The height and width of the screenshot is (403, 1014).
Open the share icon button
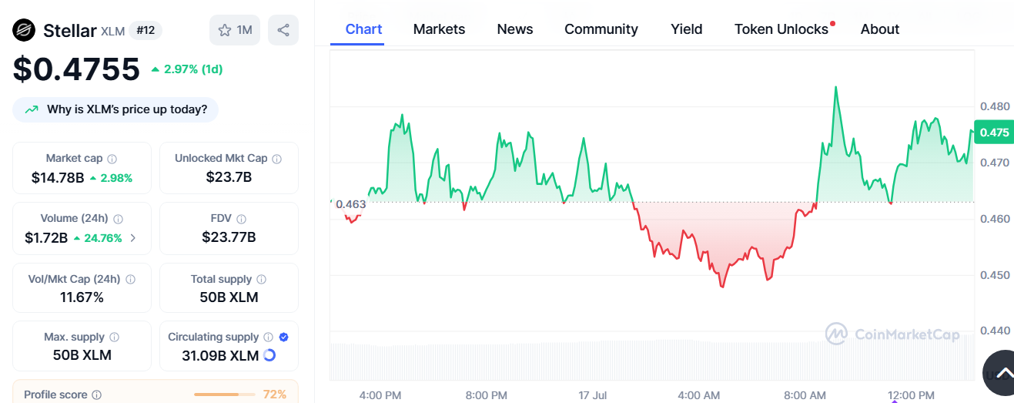coord(283,30)
